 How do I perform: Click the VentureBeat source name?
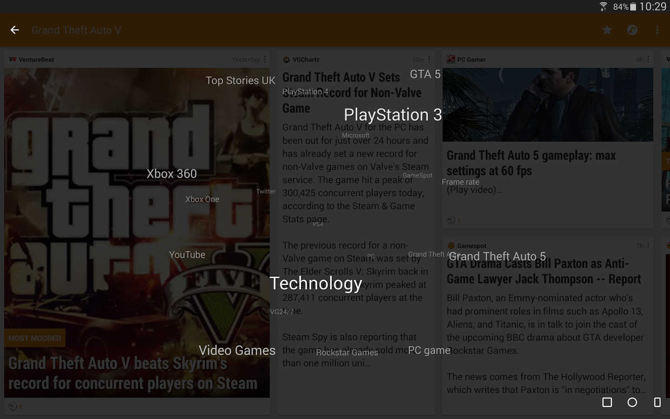pos(36,60)
